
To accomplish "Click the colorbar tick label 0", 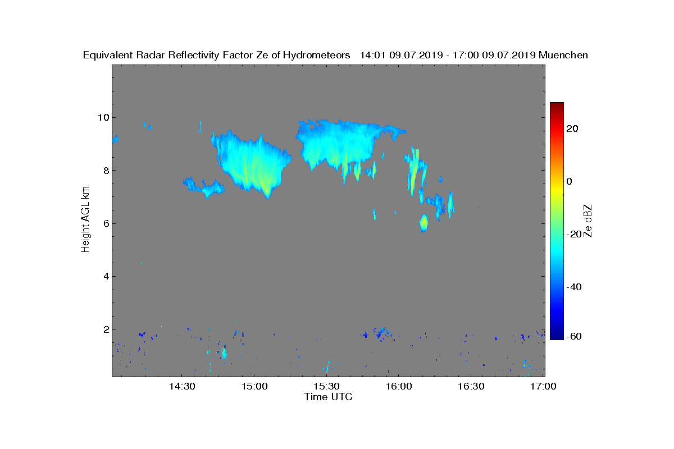I will coord(570,181).
